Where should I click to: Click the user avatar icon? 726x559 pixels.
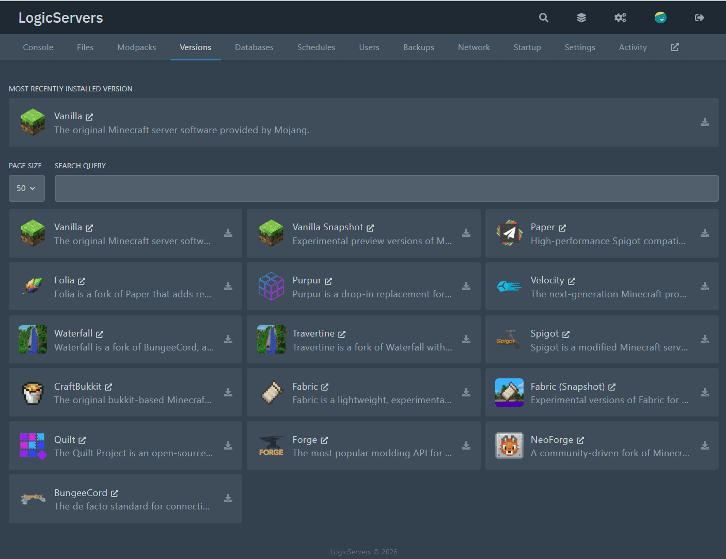(660, 18)
